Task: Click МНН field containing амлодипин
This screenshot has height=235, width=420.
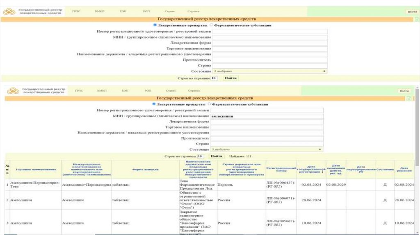Action: [267, 116]
